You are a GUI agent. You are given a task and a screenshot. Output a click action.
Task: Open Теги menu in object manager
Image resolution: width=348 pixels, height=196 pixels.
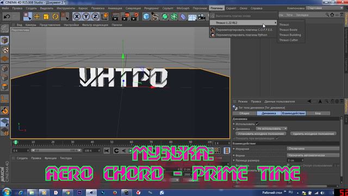coord(289,15)
